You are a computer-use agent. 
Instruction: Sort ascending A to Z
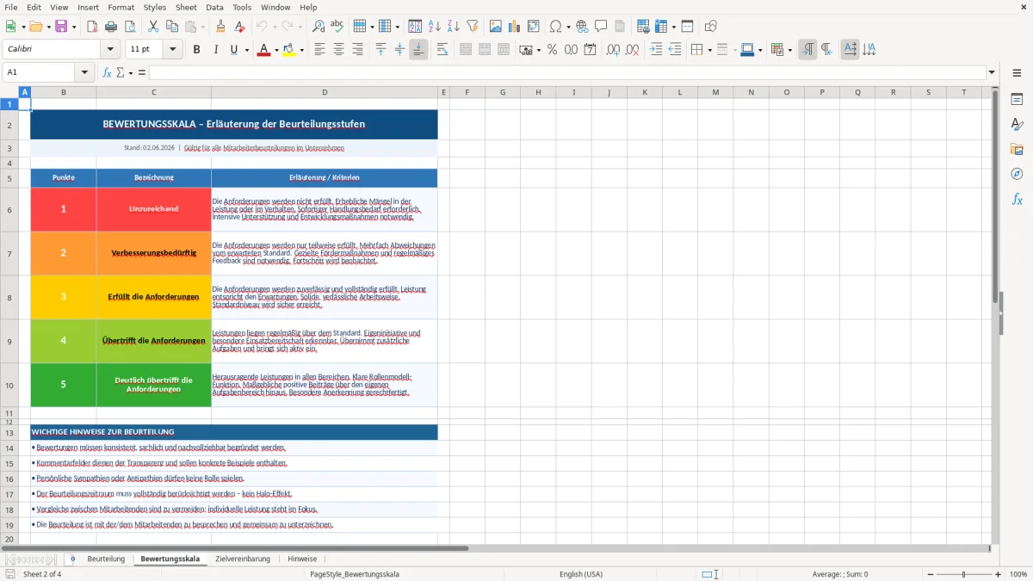435,27
